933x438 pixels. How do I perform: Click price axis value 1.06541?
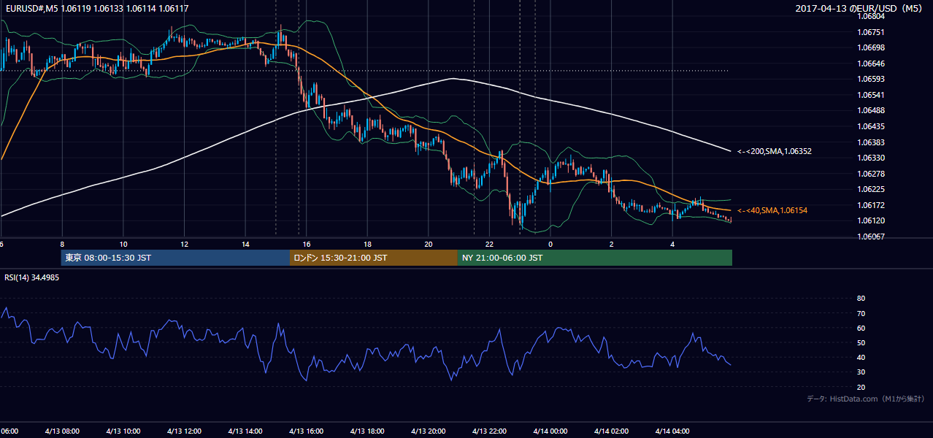870,95
